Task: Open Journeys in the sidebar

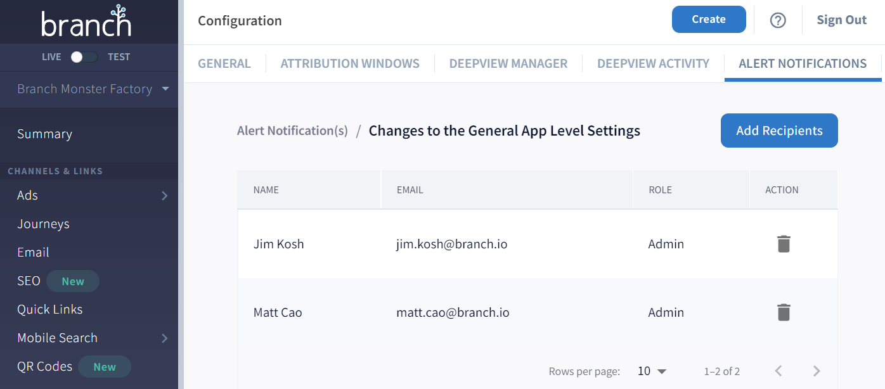Action: point(43,224)
